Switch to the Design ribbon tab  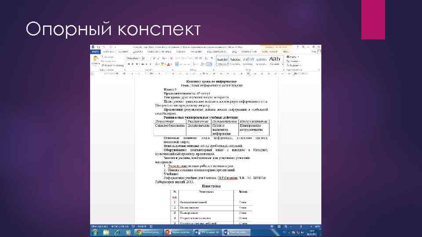coord(138,52)
